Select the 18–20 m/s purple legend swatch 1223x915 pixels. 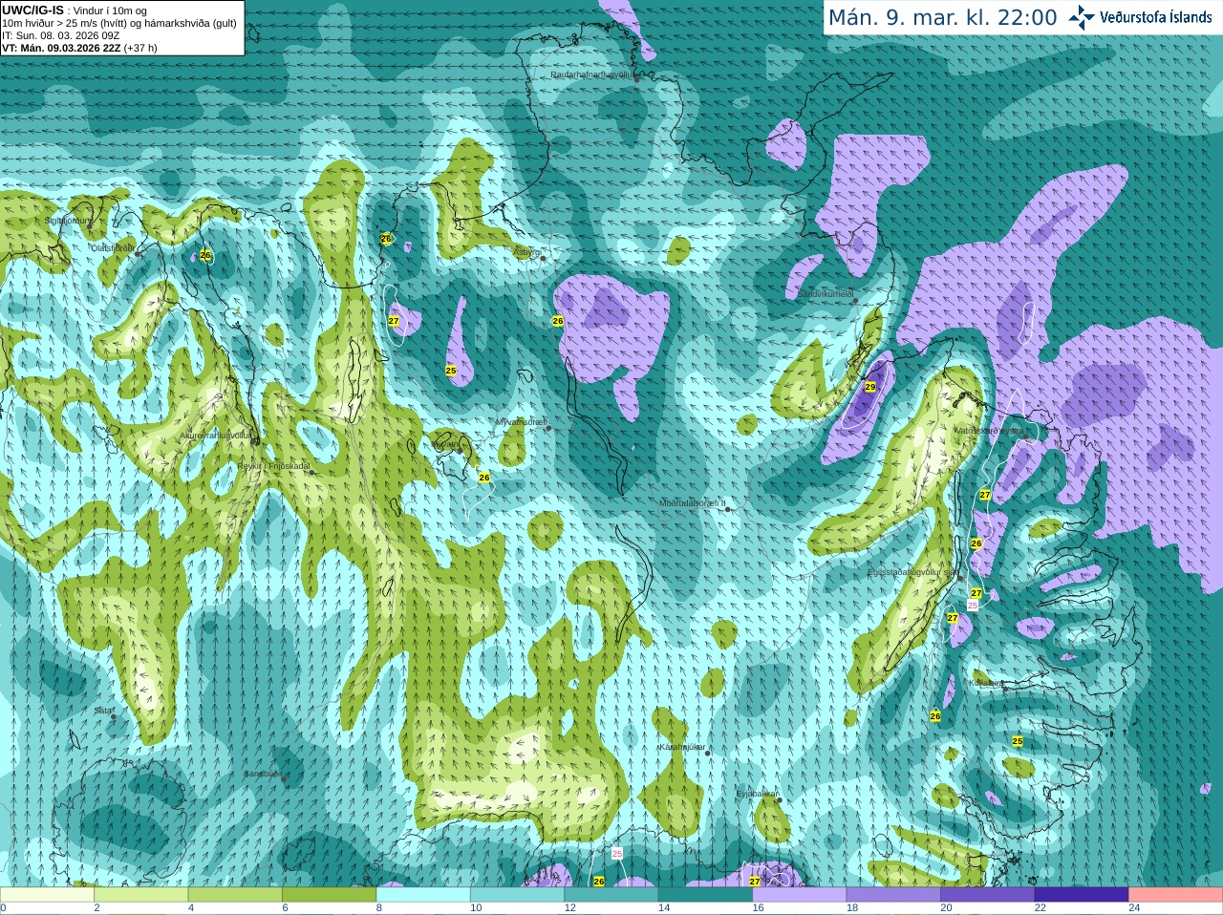point(893,895)
